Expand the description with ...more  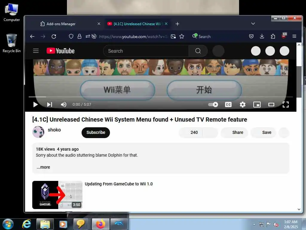tap(43, 167)
